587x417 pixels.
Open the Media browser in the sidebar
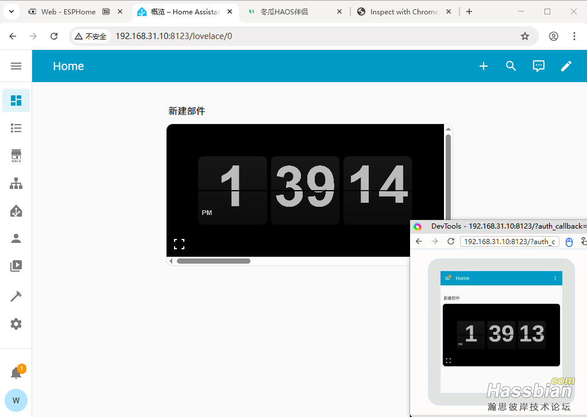16,266
